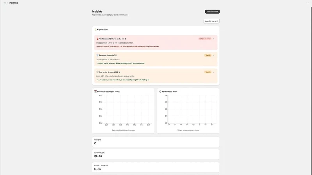
Task: Click the ORDERS metric card
Action: click(x=156, y=142)
